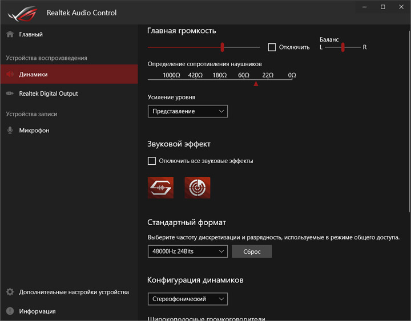This screenshot has height=321, width=411.
Task: Click the 60Ω impedance scale label
Action: point(244,75)
